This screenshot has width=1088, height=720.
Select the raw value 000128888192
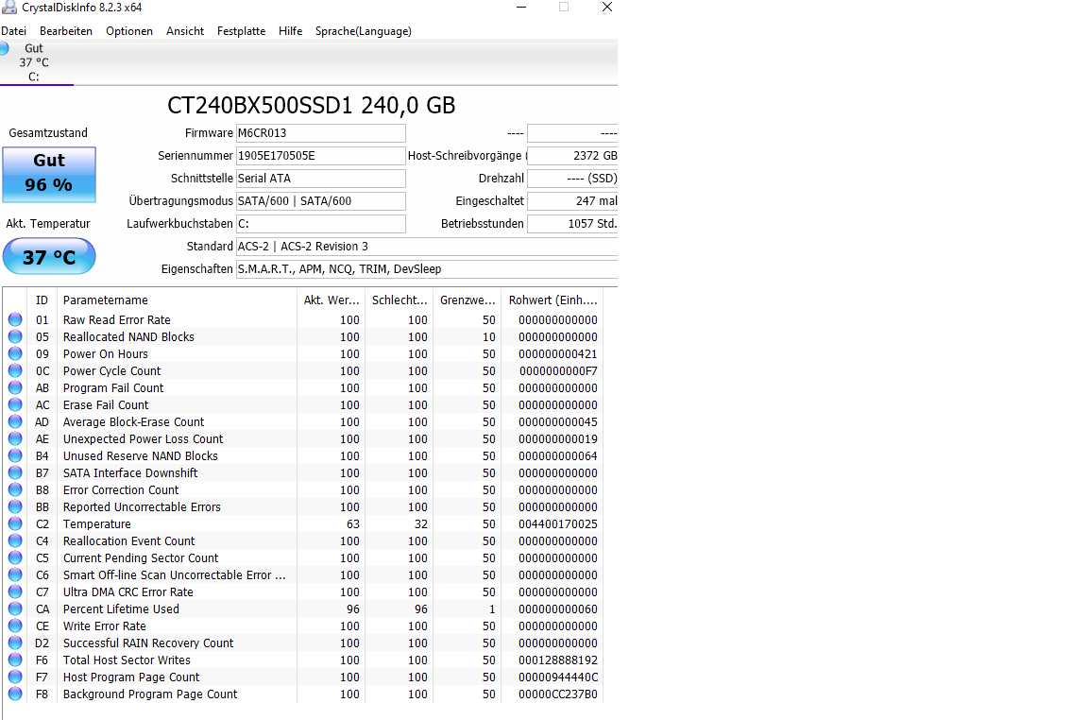pyautogui.click(x=558, y=660)
